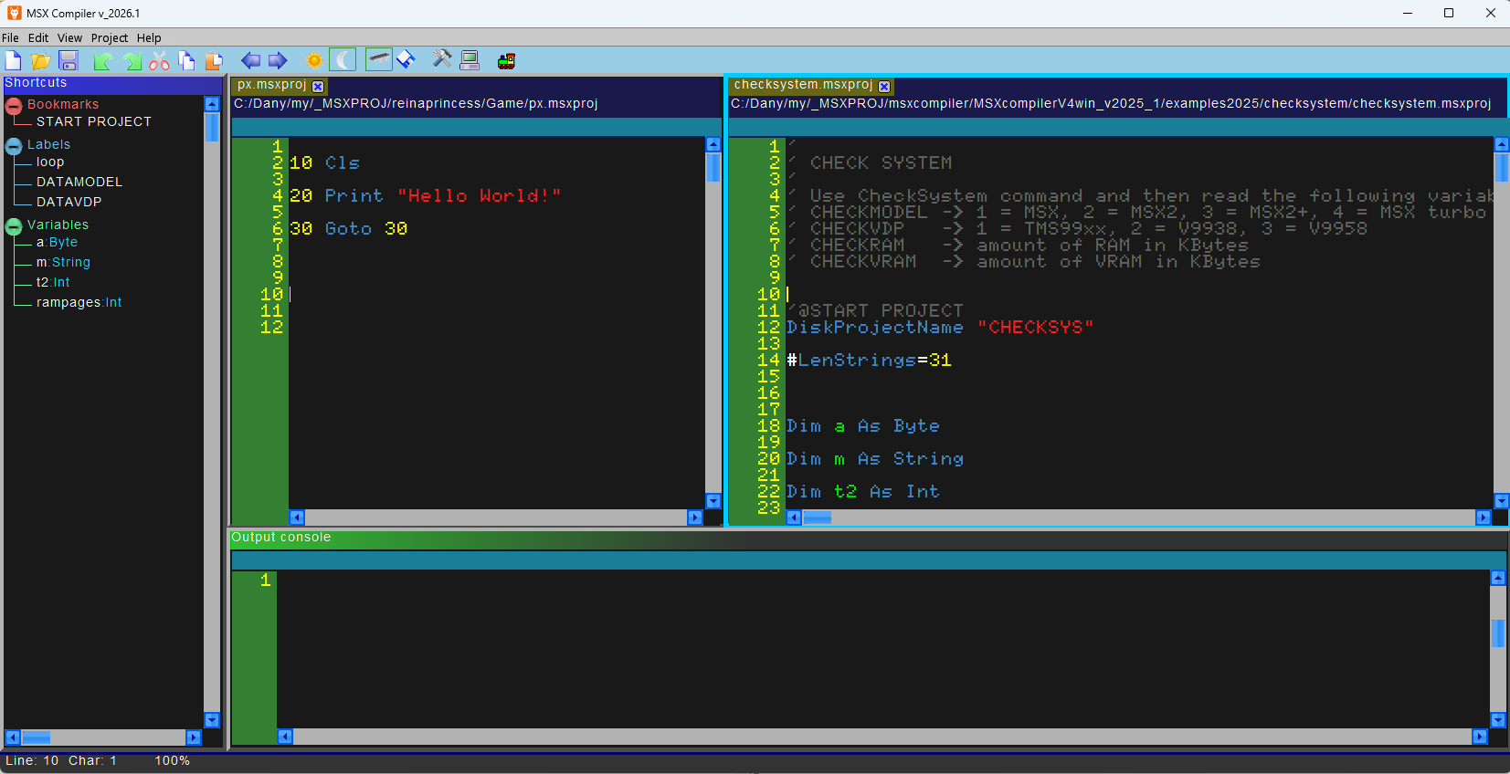Screen dimensions: 1510x774
Task: Click DiskProjectName "CHECKSYS" code line
Action: click(940, 327)
